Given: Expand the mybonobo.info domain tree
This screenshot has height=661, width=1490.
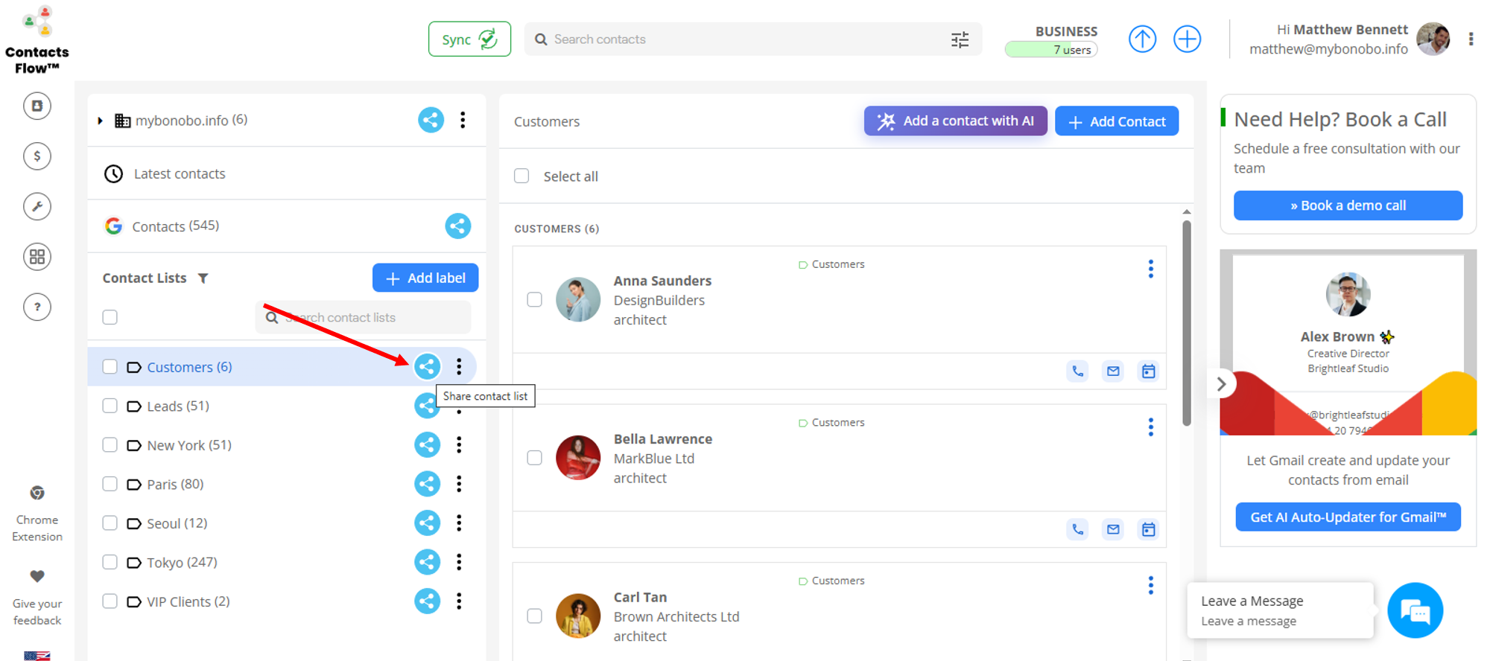Looking at the screenshot, I should point(101,121).
